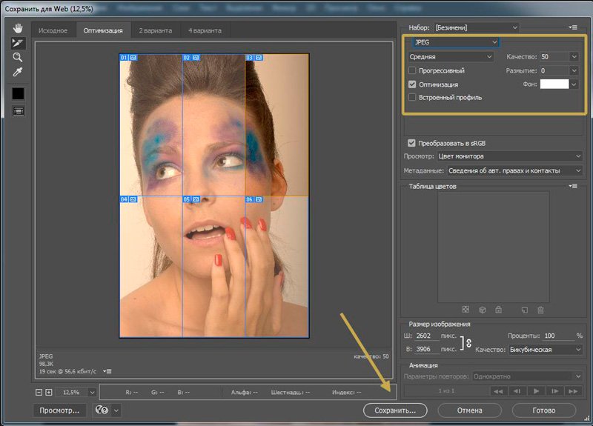This screenshot has width=593, height=426.
Task: Click the Качество value field showing 50
Action: 554,57
